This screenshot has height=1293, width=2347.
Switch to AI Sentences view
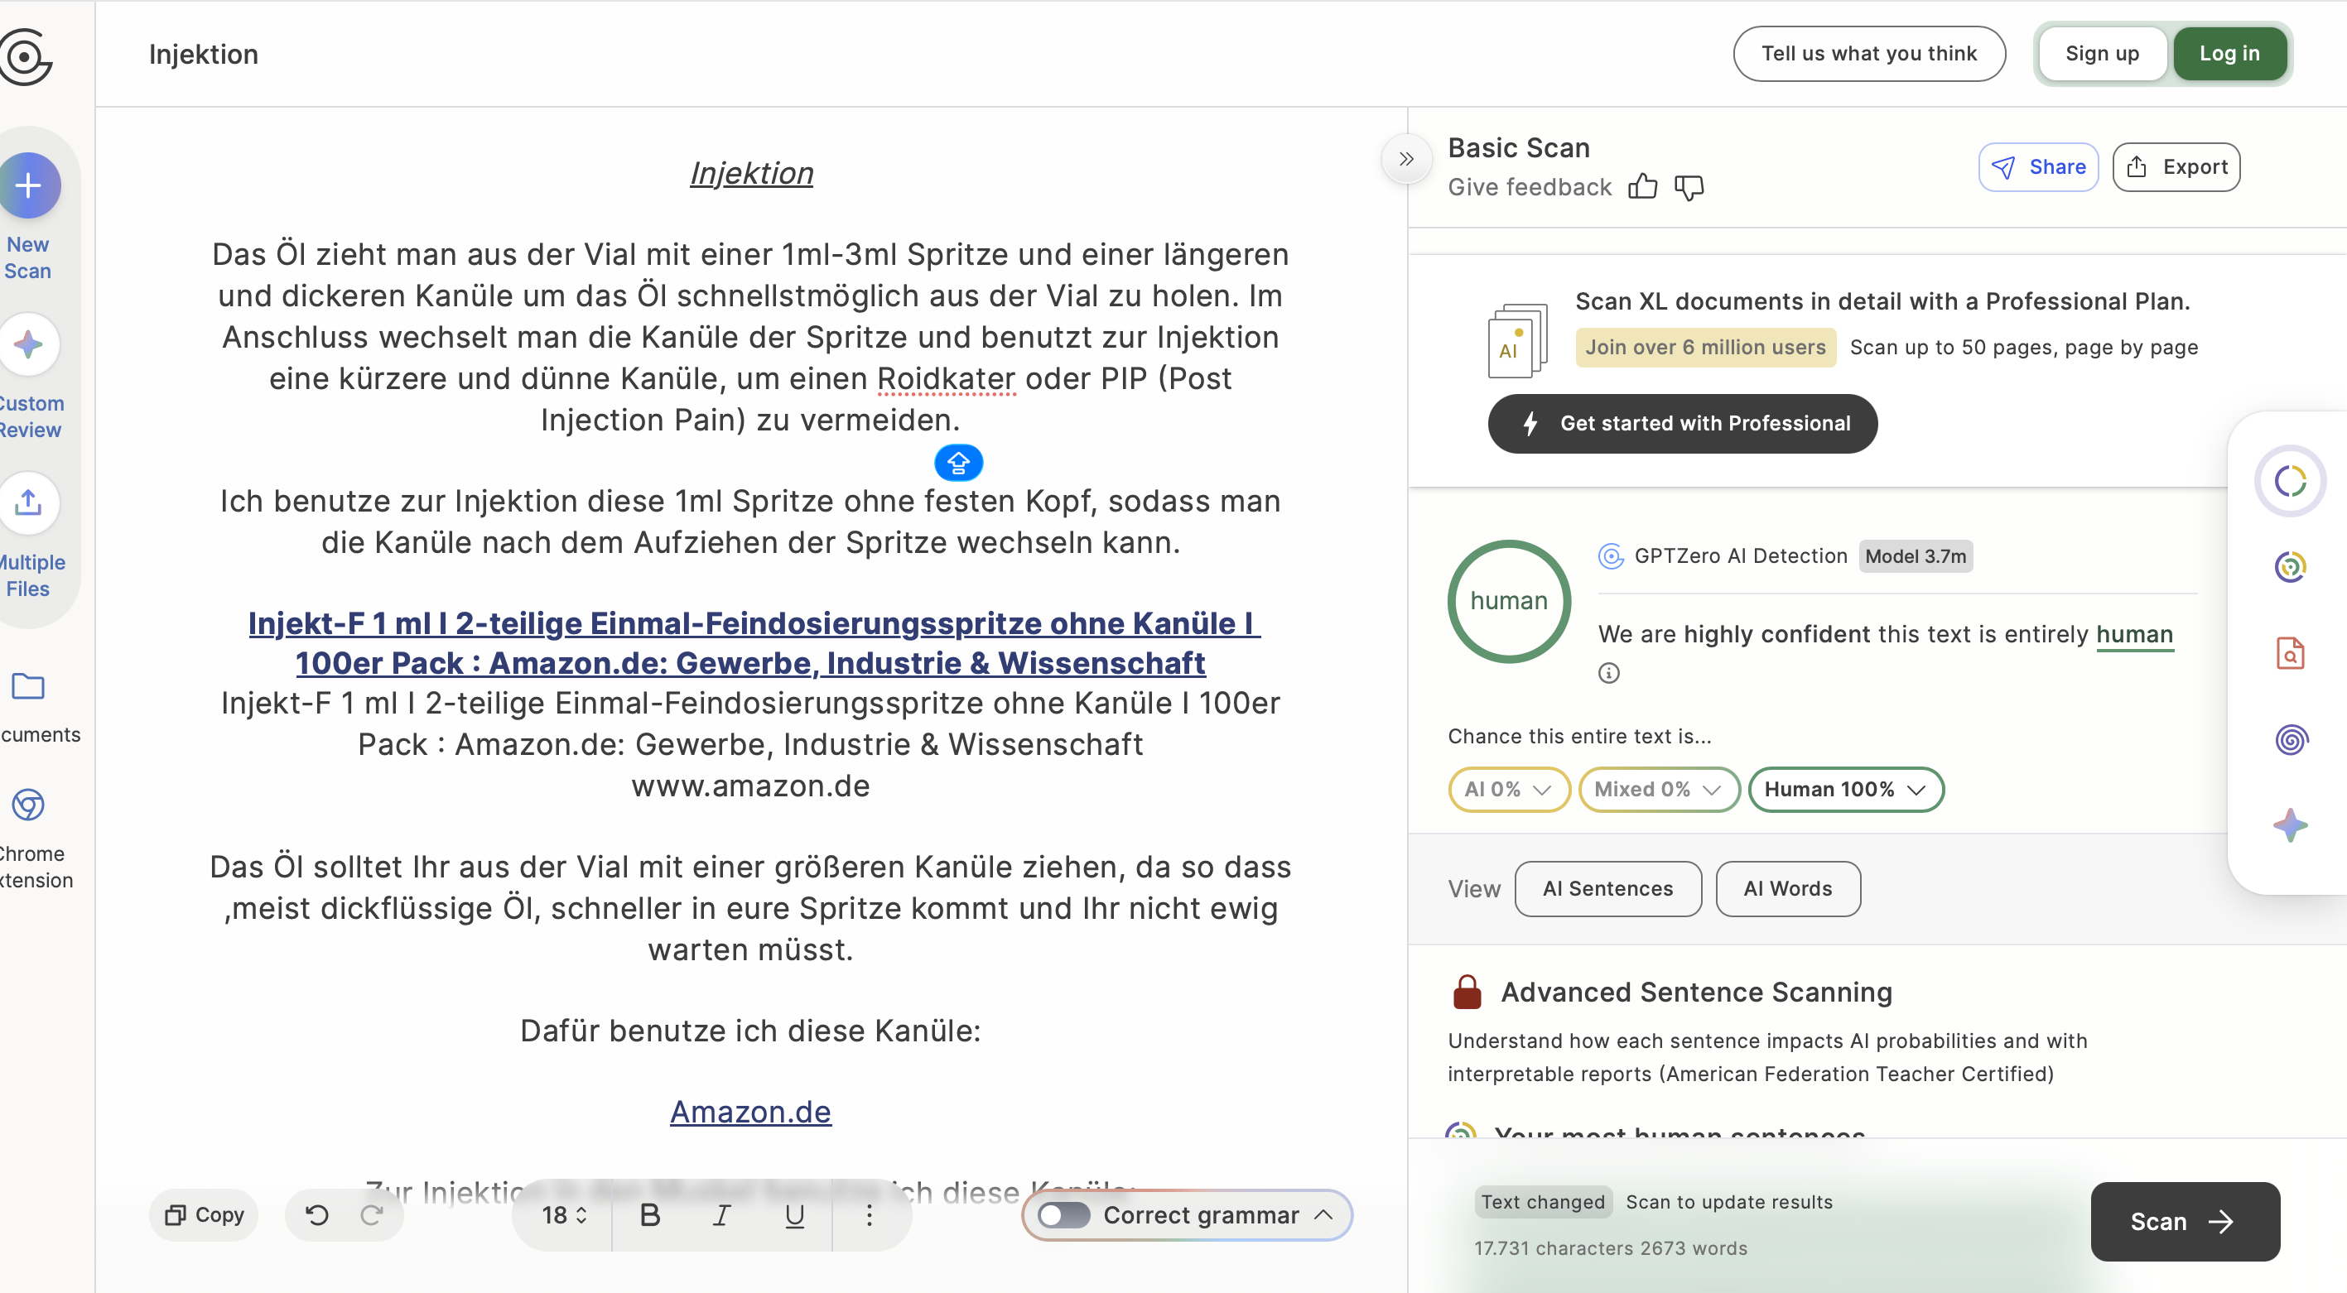tap(1607, 889)
